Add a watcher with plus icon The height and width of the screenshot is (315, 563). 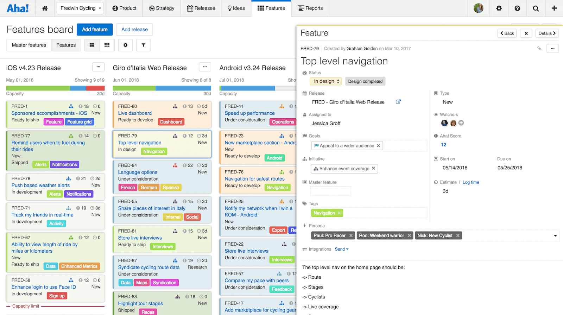click(x=461, y=123)
